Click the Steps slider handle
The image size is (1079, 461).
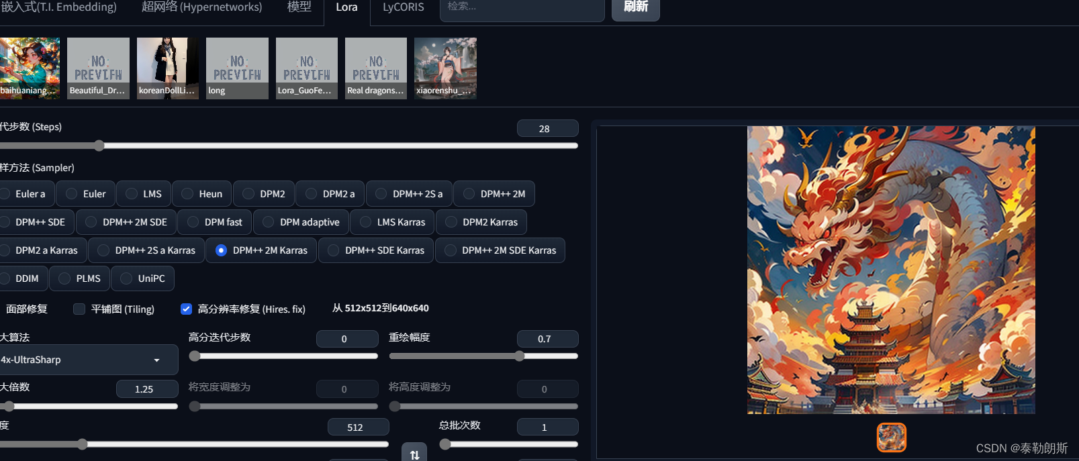[x=99, y=146]
